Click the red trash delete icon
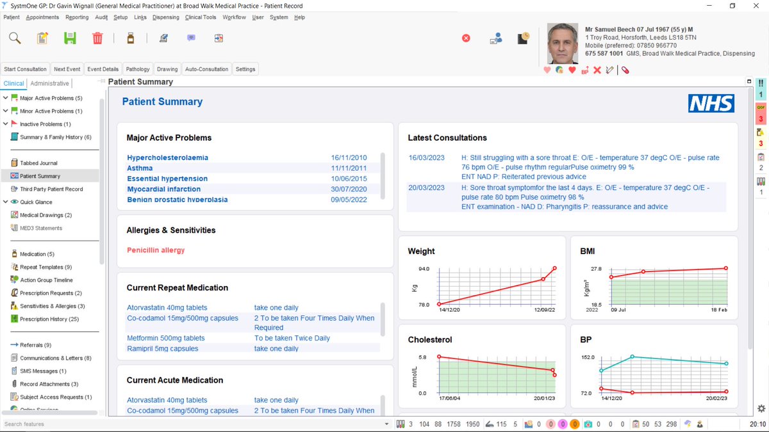The height and width of the screenshot is (432, 769). 97,38
